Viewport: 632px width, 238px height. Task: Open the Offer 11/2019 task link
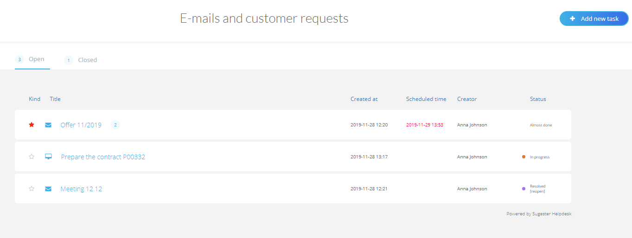pyautogui.click(x=81, y=125)
